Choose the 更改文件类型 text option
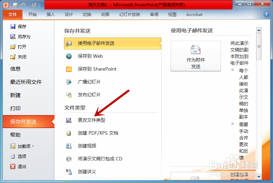Viewport: 273px width, 183px height. click(91, 120)
